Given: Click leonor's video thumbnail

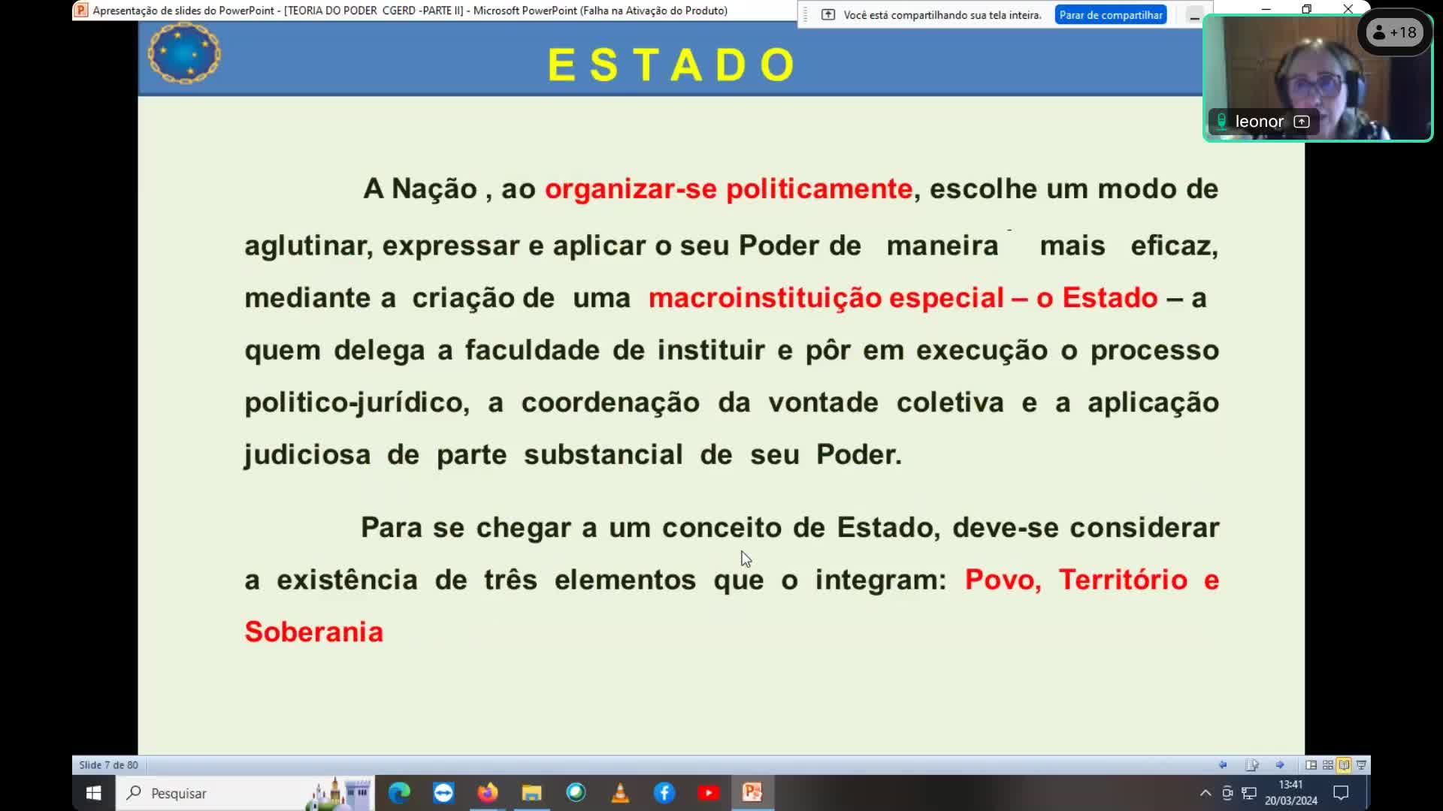Looking at the screenshot, I should [x=1317, y=77].
